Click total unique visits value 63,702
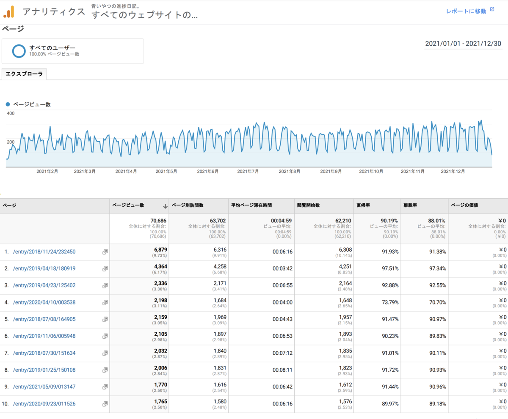Screen dimensions: 508x419 click(x=218, y=220)
